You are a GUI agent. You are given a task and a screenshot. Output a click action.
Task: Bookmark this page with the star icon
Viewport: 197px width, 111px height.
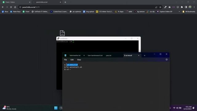click(x=160, y=7)
